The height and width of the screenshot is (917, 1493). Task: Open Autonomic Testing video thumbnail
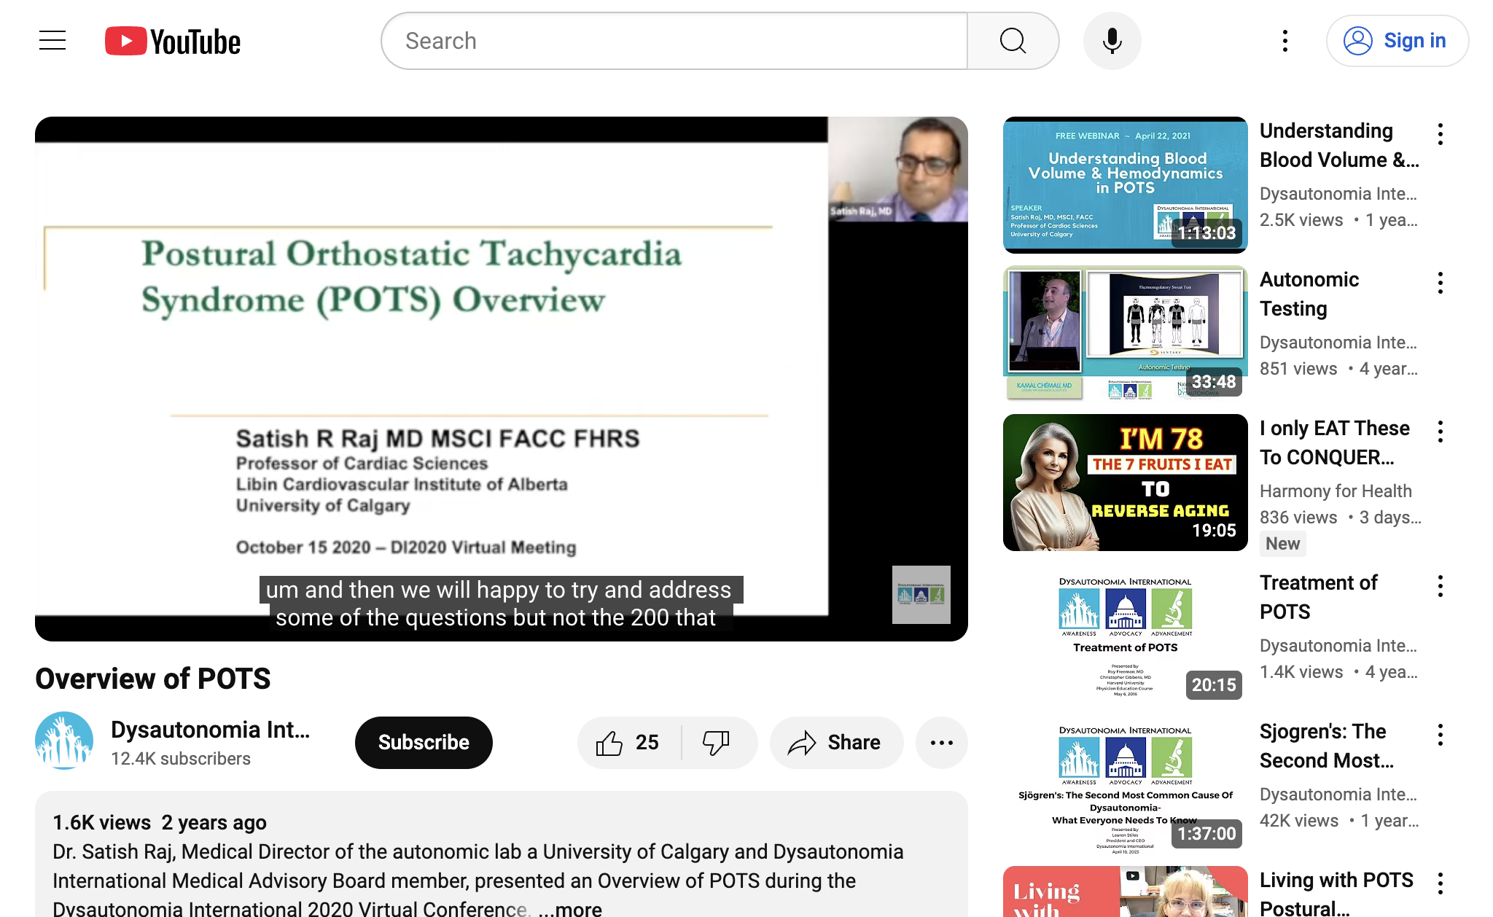(x=1126, y=334)
